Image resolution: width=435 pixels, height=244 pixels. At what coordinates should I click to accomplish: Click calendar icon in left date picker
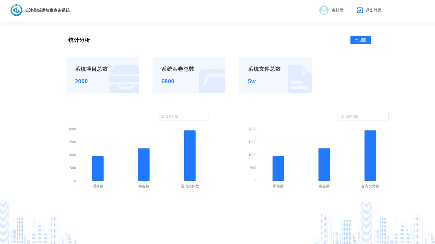click(162, 116)
